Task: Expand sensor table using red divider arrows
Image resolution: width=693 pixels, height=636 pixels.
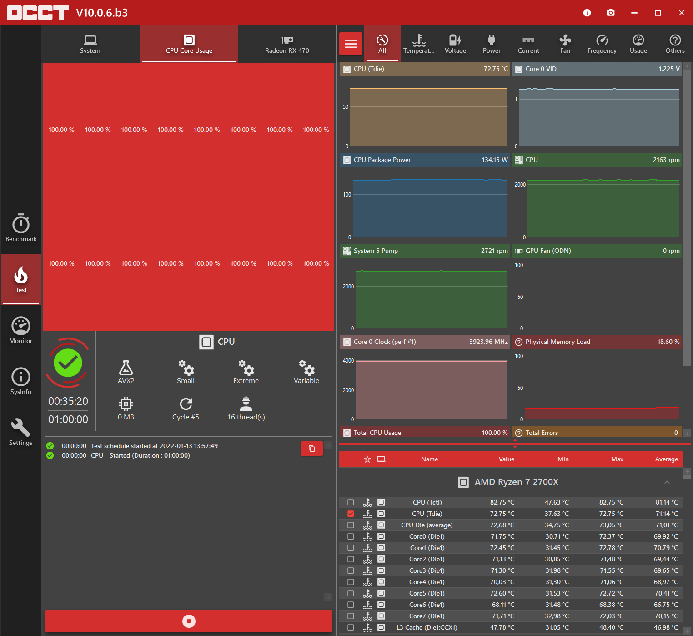Action: click(515, 444)
